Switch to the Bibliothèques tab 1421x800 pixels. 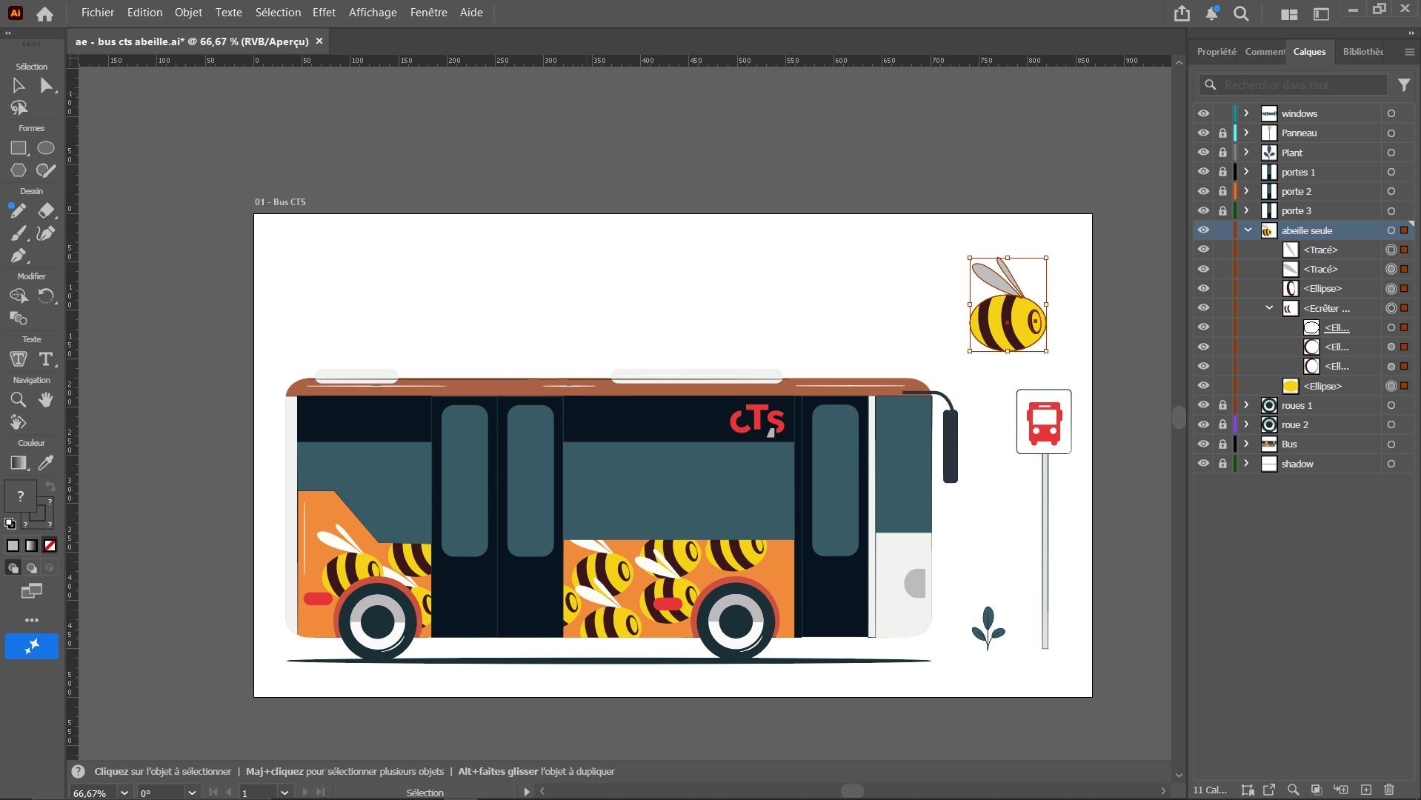(1363, 52)
